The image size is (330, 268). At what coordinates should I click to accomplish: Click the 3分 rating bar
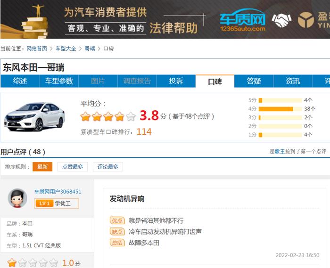(280, 117)
